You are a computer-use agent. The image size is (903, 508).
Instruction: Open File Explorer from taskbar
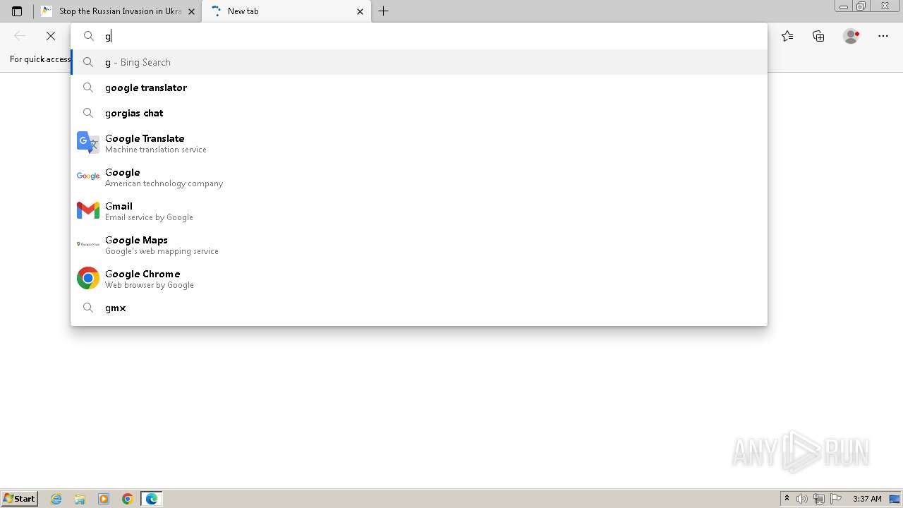[x=80, y=499]
